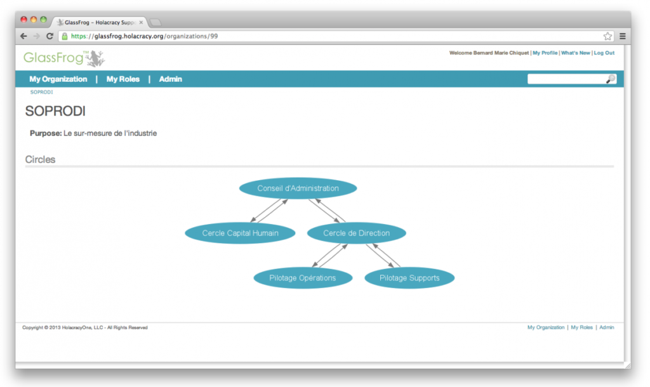Open My Roles in navigation bar

[x=123, y=79]
